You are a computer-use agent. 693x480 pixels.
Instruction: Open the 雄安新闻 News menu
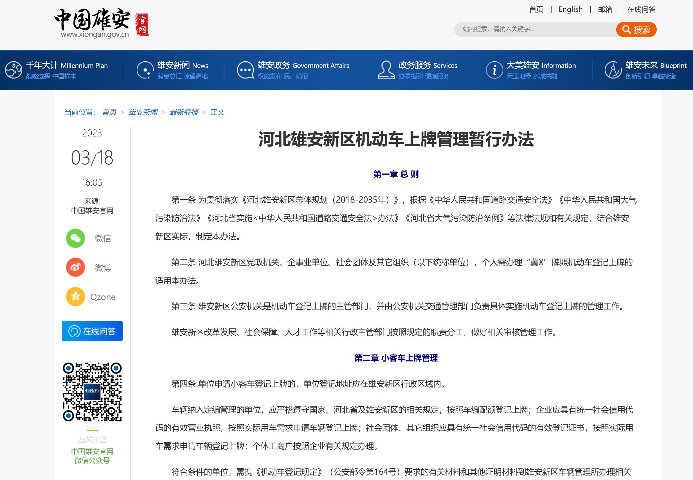pyautogui.click(x=183, y=65)
